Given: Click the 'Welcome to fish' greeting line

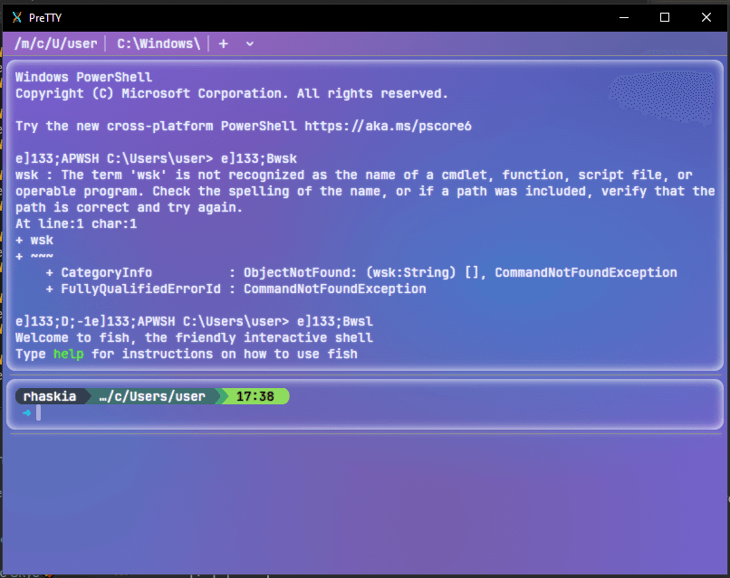Looking at the screenshot, I should pos(194,337).
